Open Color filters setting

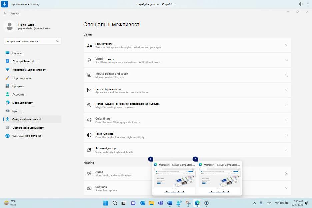click(x=187, y=120)
